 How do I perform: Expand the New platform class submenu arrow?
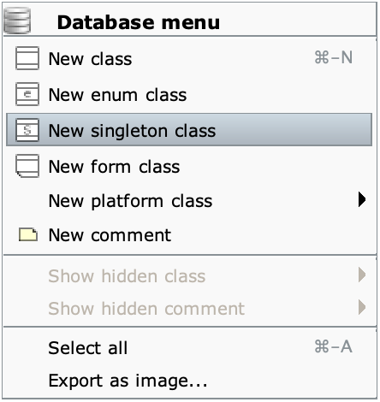[x=362, y=199]
